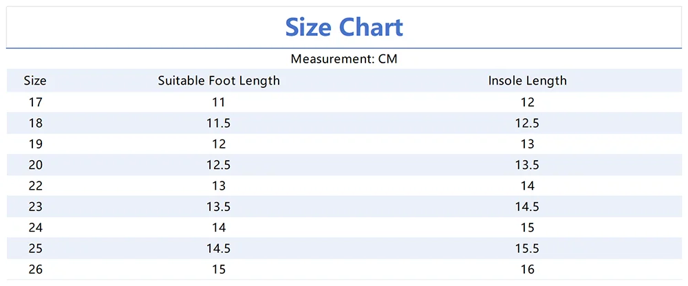Click size 24 row label
The height and width of the screenshot is (286, 688).
coord(35,228)
